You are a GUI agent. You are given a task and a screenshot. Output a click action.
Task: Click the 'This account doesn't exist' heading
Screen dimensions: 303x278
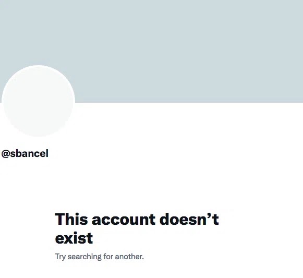137,228
